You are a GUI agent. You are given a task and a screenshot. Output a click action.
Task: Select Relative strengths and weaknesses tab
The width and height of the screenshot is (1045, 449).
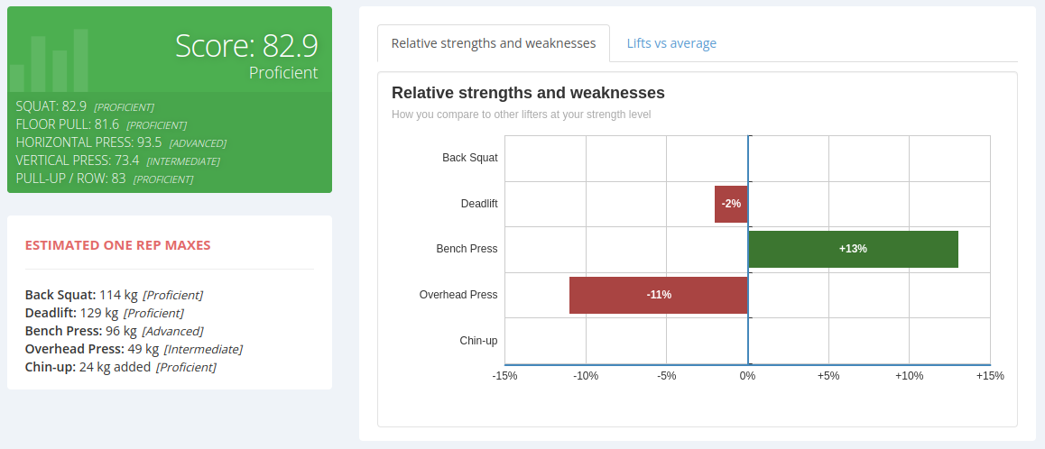point(494,43)
